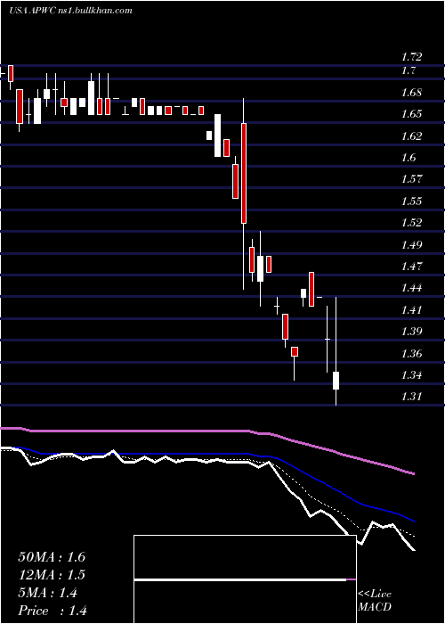Select the '50MA : 1.6' readout
Screen dimensions: 445x624
click(52, 557)
